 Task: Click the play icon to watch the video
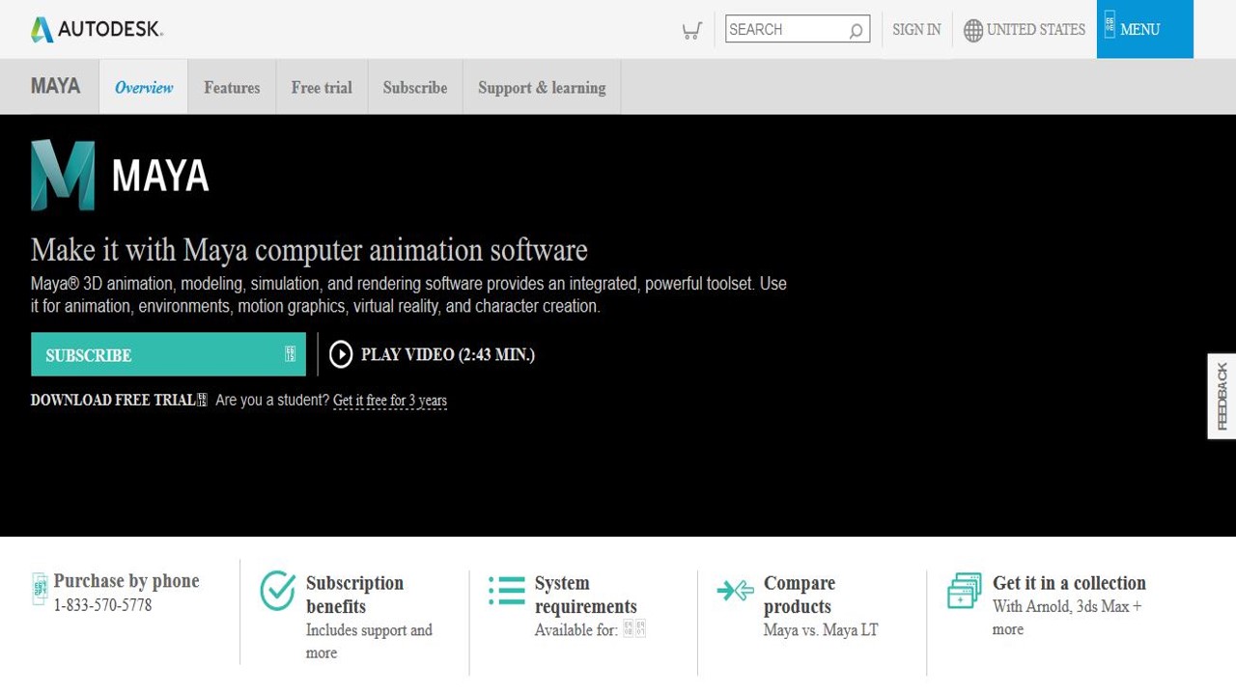click(x=341, y=354)
